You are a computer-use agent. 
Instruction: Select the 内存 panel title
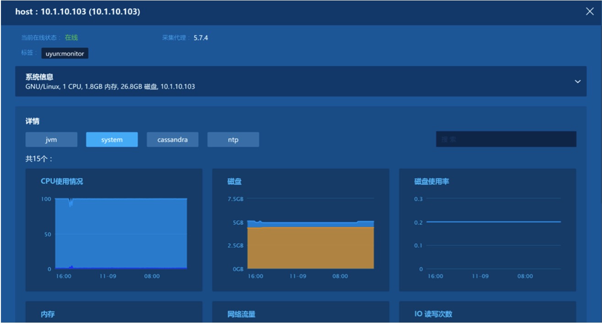point(48,314)
